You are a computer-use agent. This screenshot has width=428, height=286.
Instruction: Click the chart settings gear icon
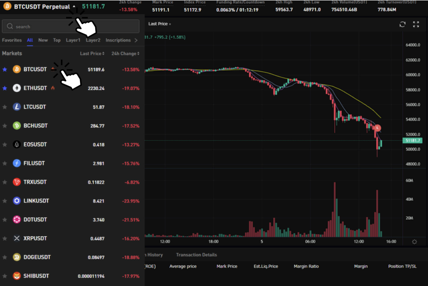click(x=414, y=242)
